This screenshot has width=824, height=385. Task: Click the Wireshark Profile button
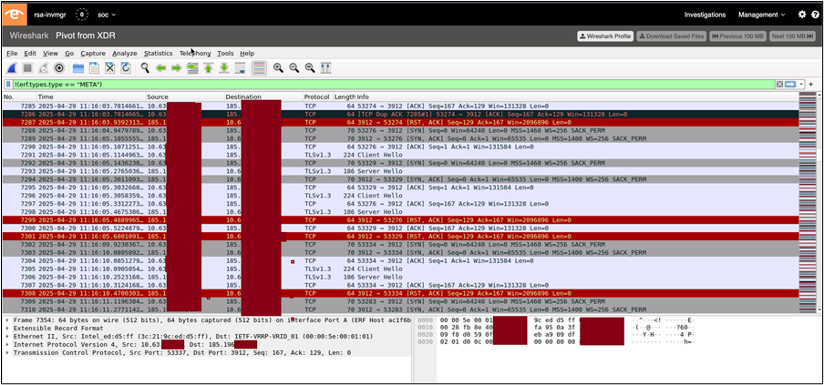605,36
